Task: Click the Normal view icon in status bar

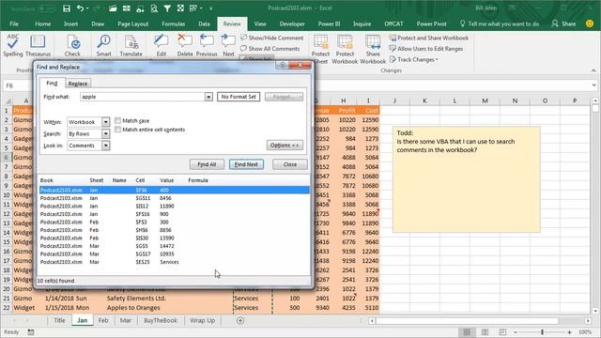Action: pyautogui.click(x=468, y=331)
